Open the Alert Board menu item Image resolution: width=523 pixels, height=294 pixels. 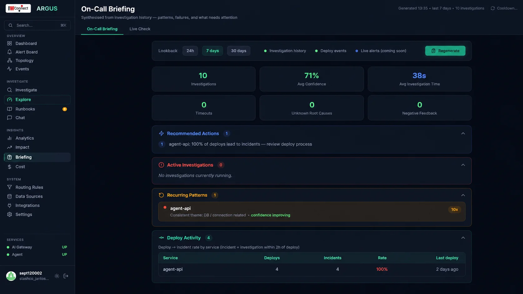coord(37,52)
